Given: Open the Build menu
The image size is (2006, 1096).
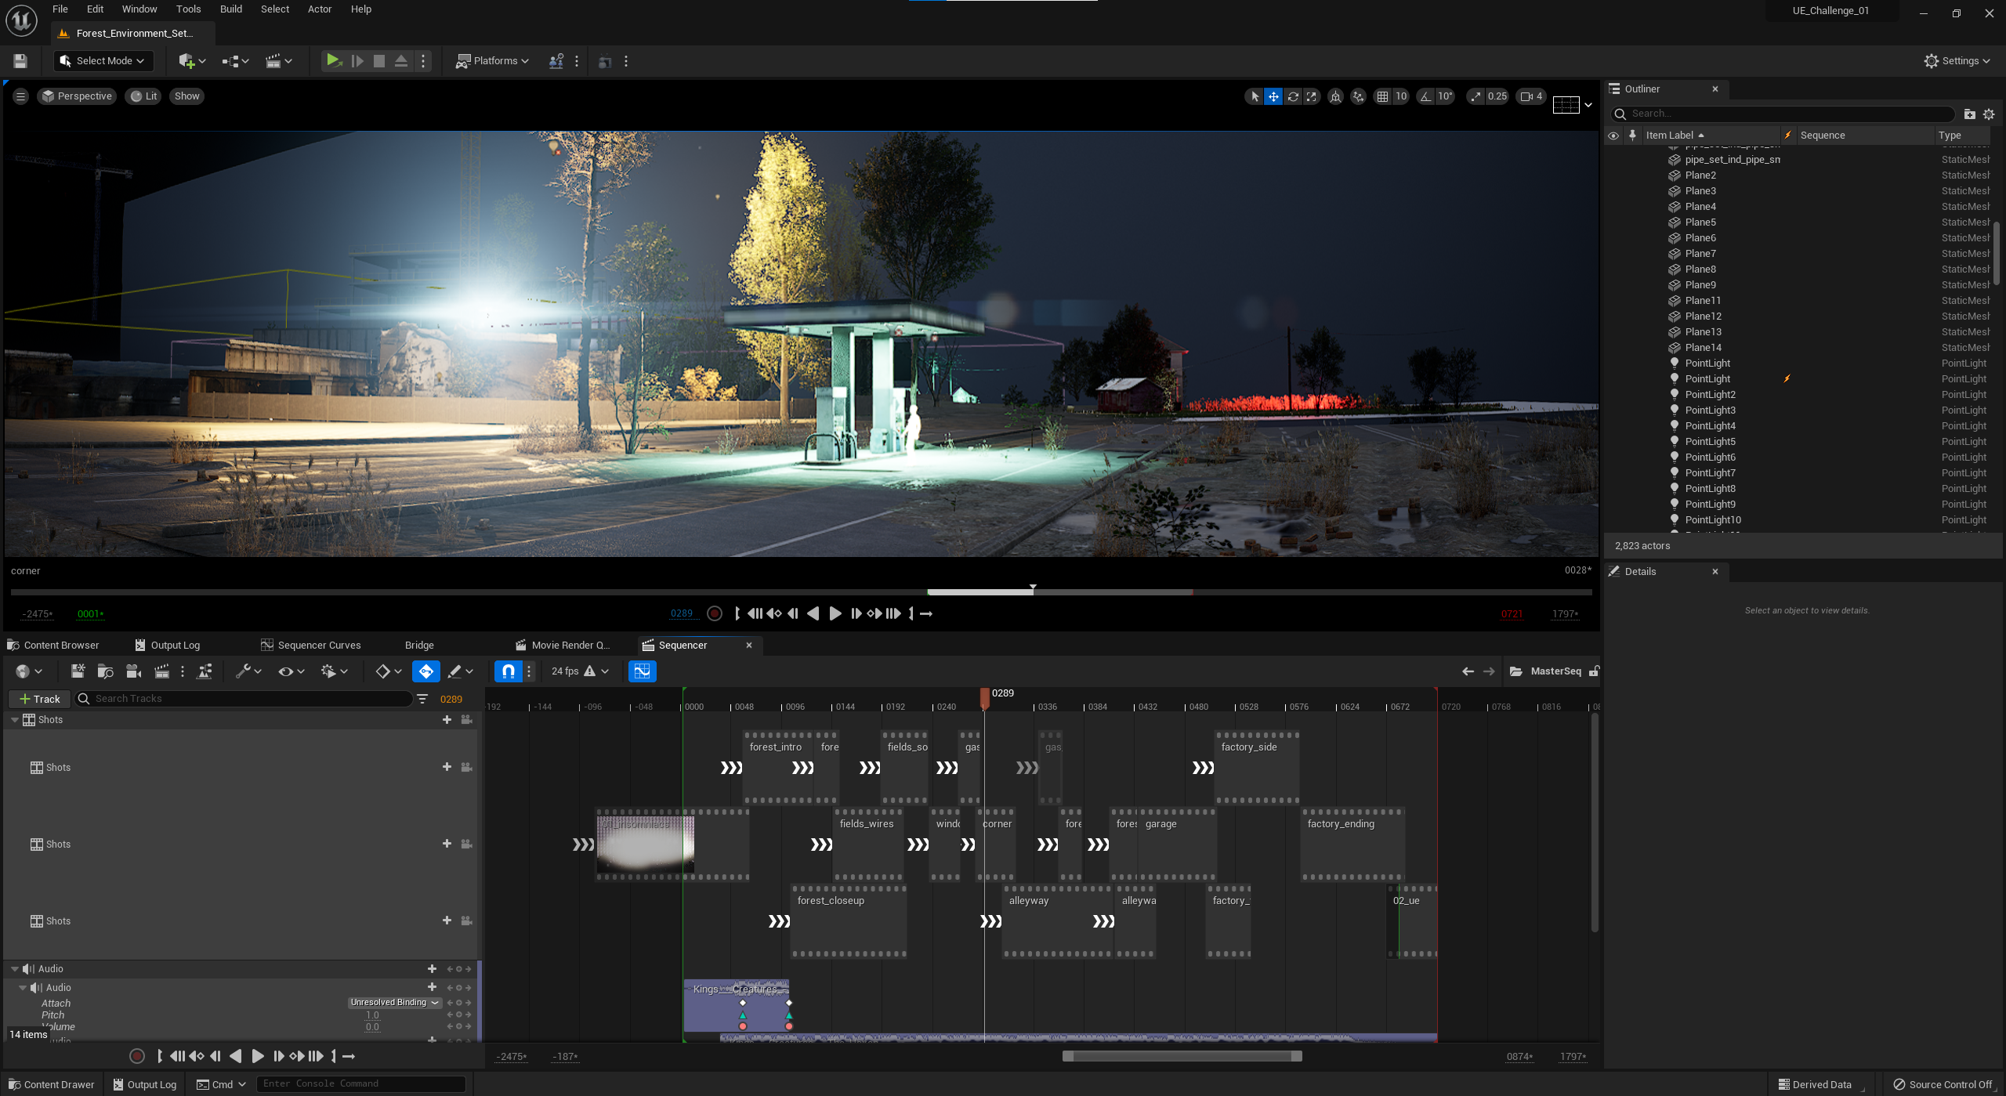Looking at the screenshot, I should (230, 9).
